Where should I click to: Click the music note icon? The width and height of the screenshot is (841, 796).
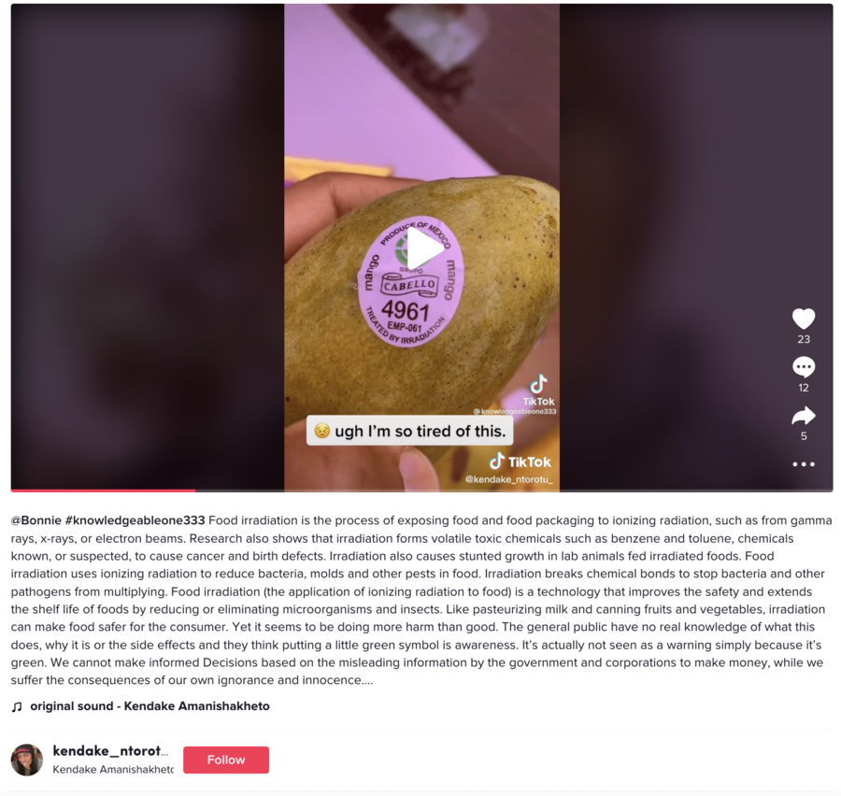click(x=17, y=706)
